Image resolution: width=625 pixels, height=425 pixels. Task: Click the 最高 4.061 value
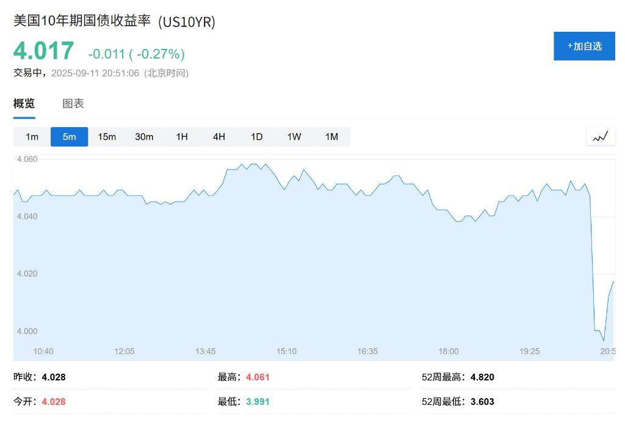pyautogui.click(x=258, y=377)
